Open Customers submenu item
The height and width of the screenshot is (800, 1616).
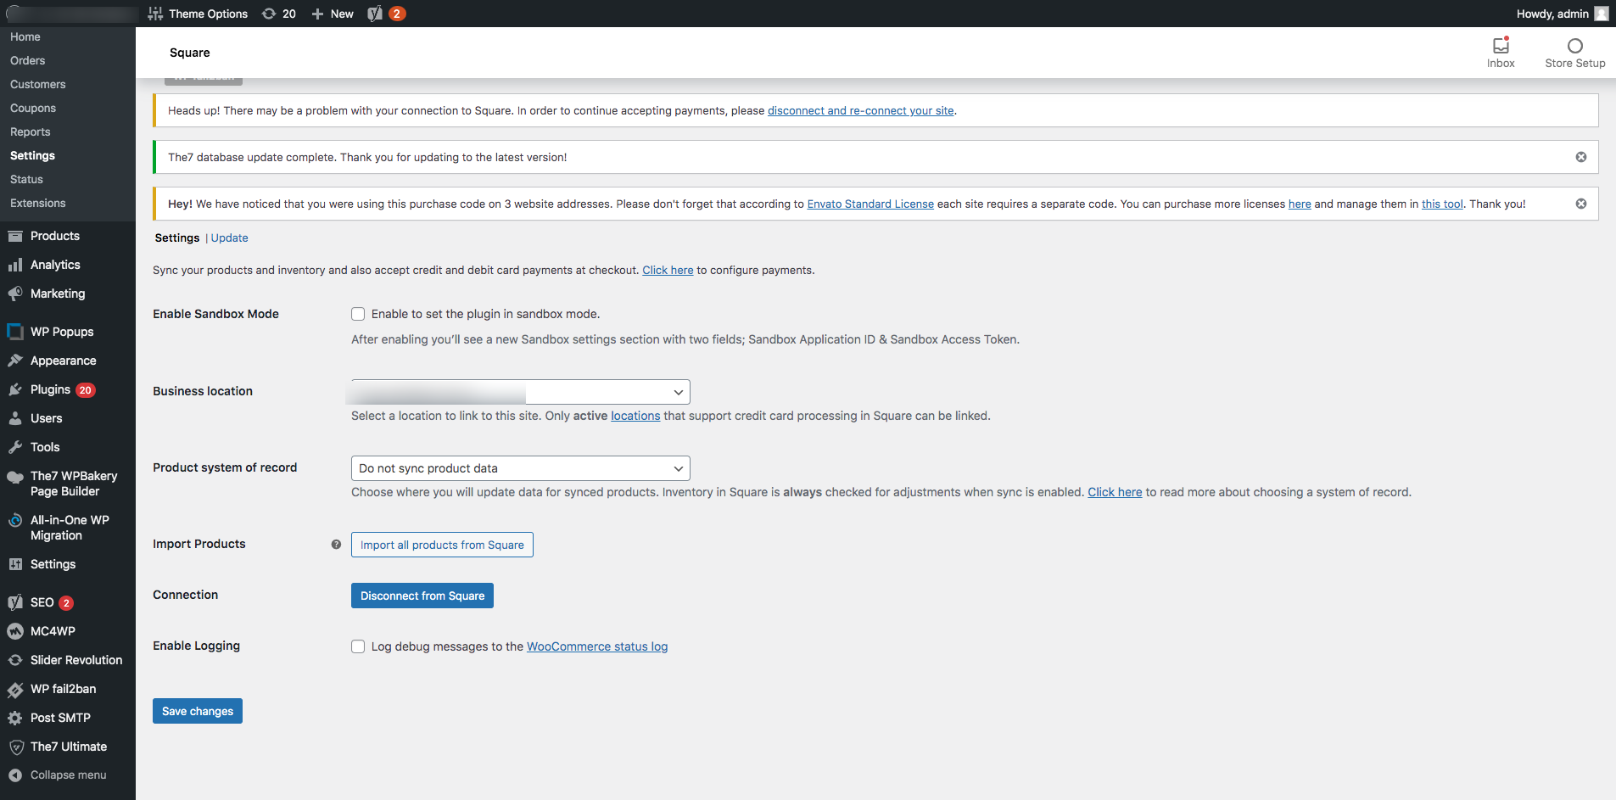click(x=38, y=85)
